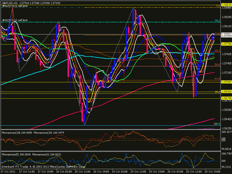Click the current price label 1.57939
This screenshot has width=232, height=174.
[x=226, y=36]
